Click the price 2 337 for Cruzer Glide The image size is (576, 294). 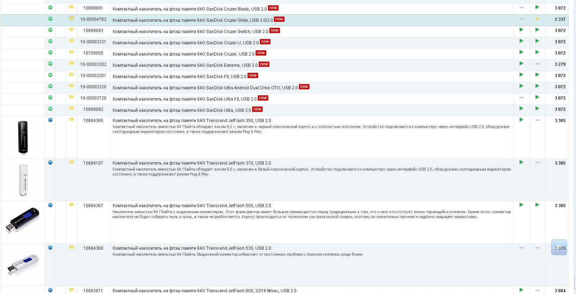pos(560,19)
